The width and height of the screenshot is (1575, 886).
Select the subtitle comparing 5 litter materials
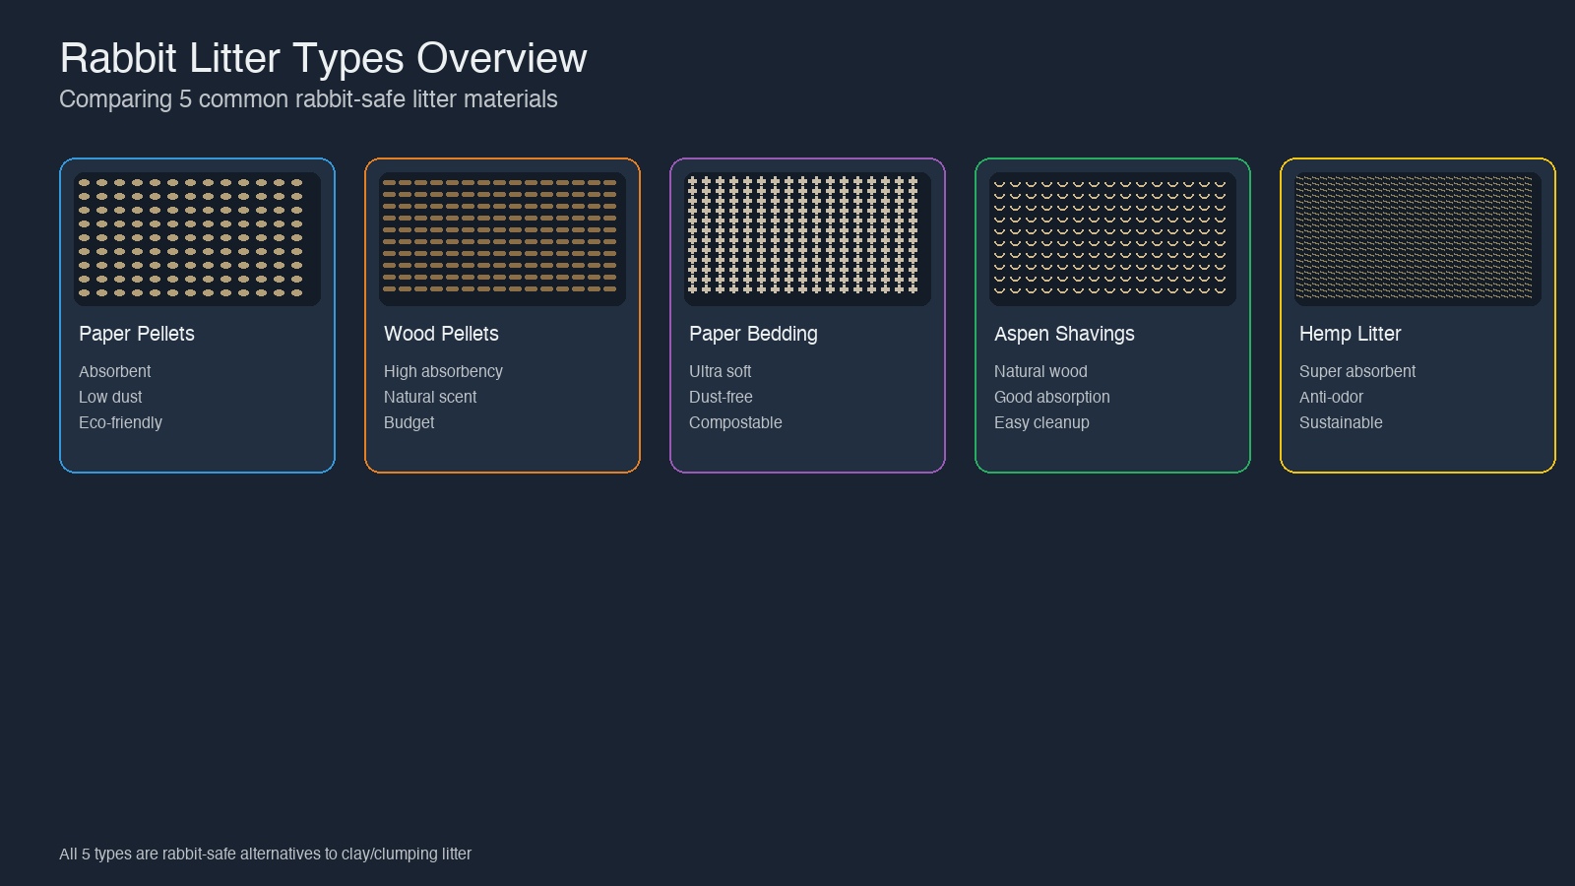pos(308,99)
